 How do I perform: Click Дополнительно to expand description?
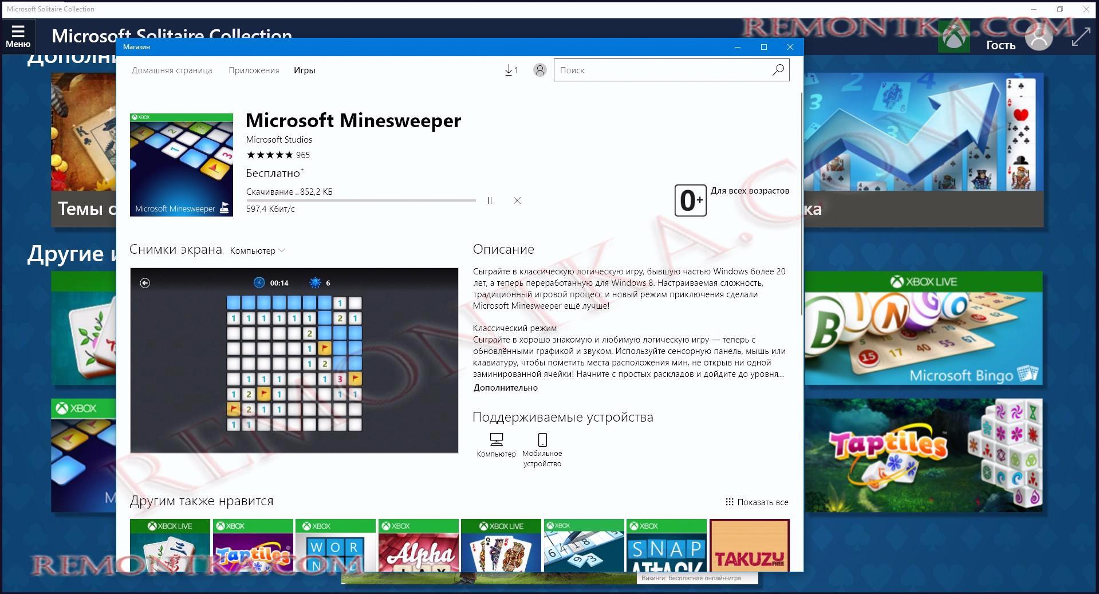click(x=506, y=388)
